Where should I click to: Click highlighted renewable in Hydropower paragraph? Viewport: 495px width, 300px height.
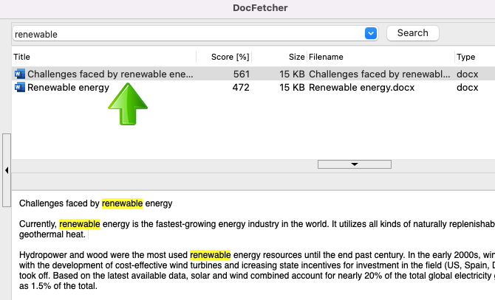point(211,255)
